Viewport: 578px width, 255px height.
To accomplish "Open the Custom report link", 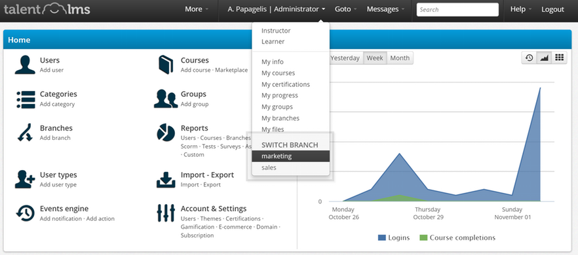I will click(194, 155).
